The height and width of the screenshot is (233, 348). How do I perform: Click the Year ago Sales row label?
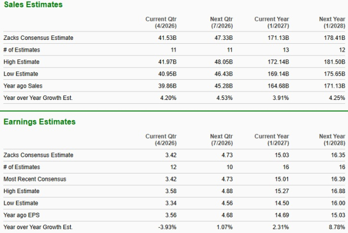click(x=22, y=86)
